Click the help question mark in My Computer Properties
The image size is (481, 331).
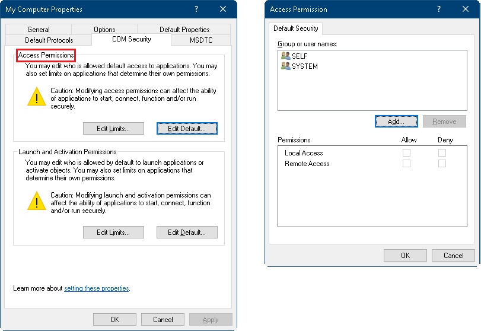[x=196, y=9]
